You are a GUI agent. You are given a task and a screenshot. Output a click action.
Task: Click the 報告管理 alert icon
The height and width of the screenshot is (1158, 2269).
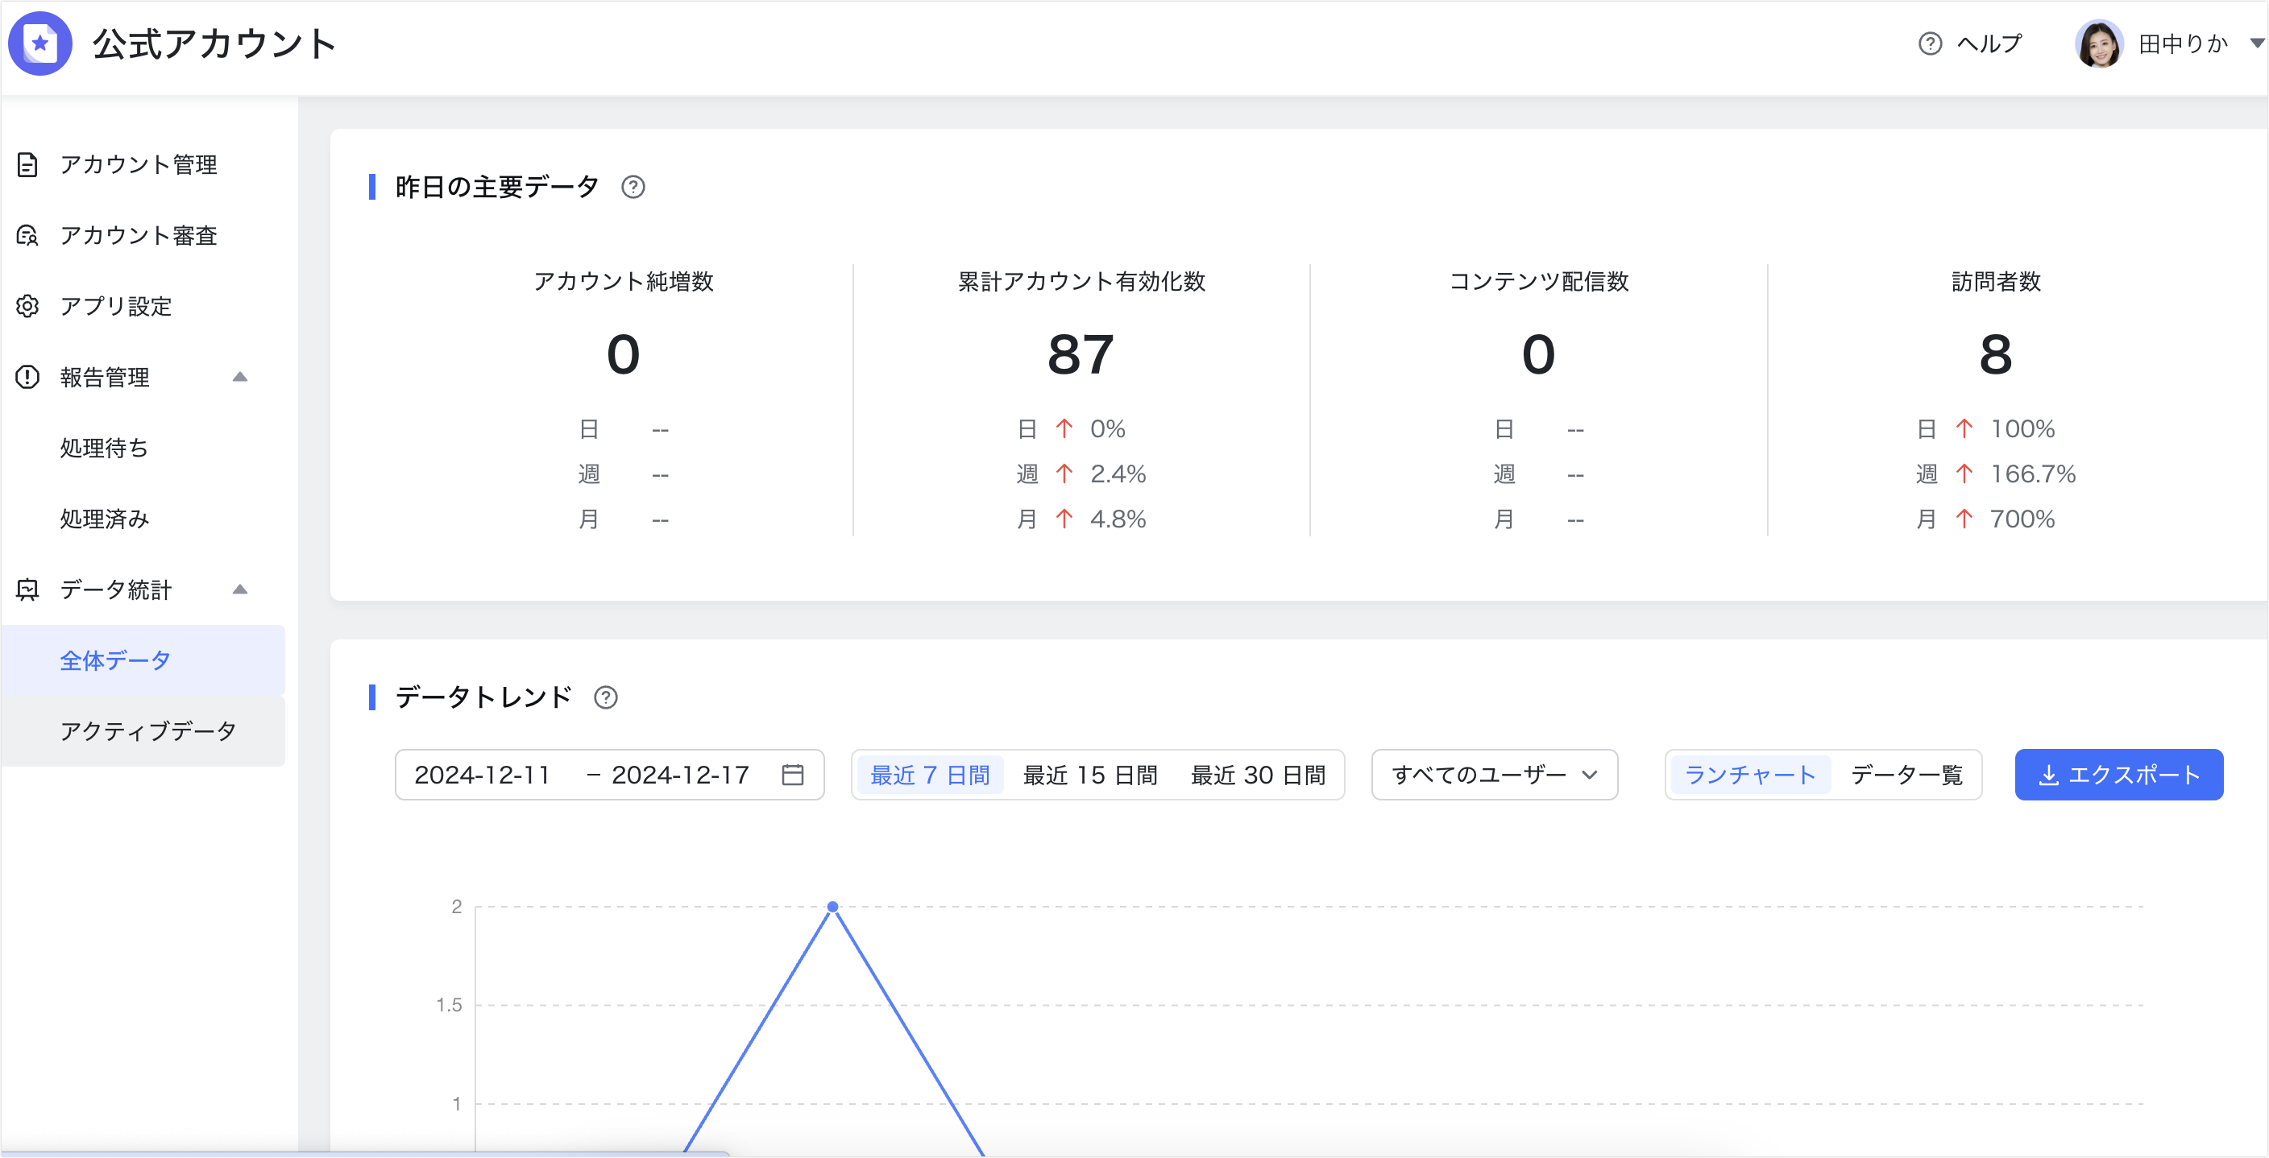tap(27, 377)
